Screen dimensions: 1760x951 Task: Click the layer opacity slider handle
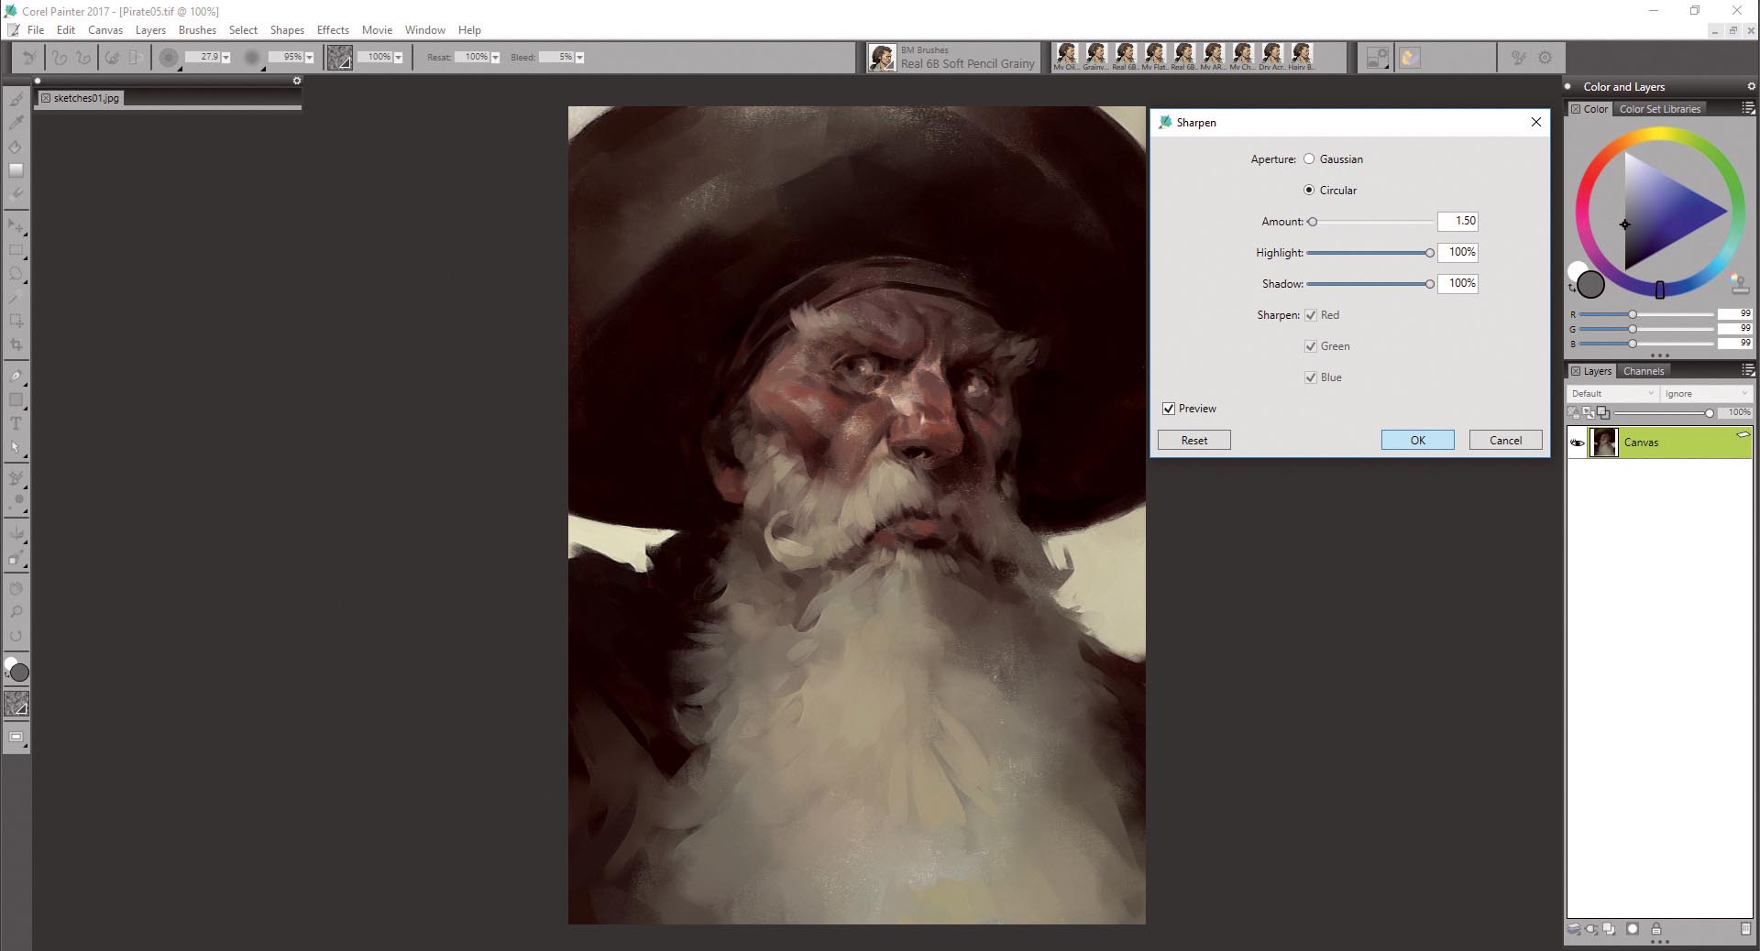(1709, 413)
